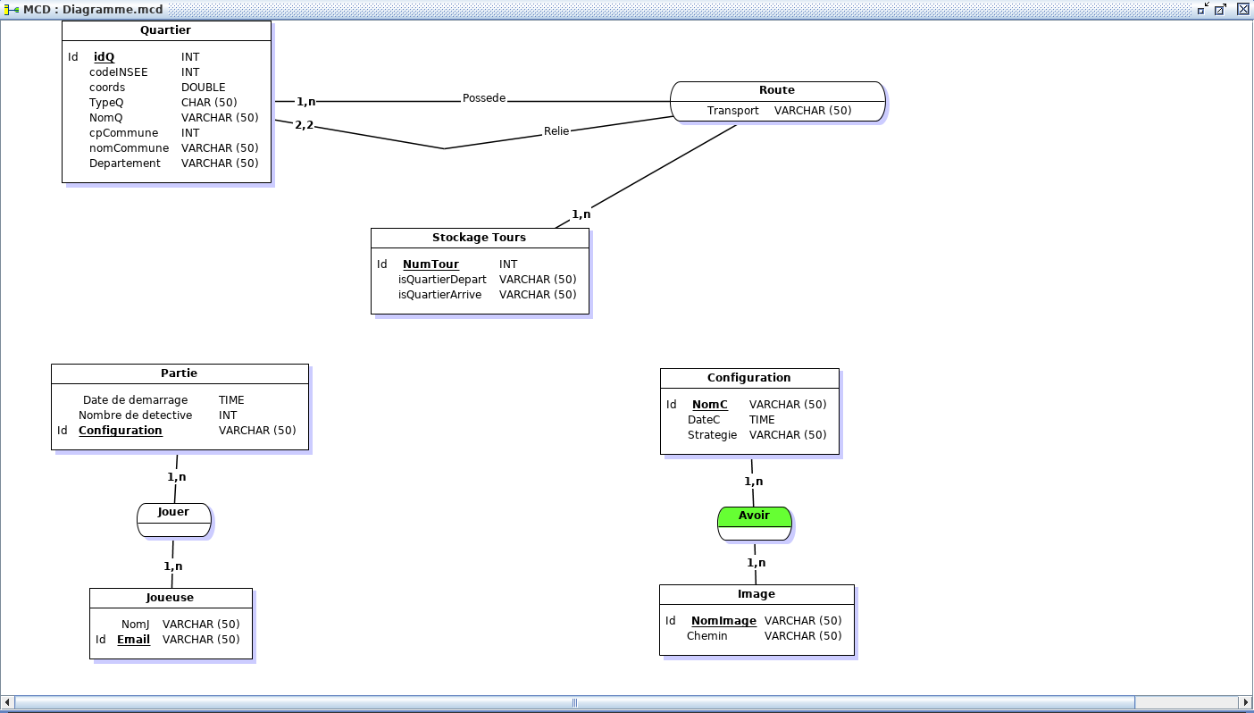Screen dimensions: 1254x713
Task: Iconify the MCD internal window
Action: [x=1204, y=9]
